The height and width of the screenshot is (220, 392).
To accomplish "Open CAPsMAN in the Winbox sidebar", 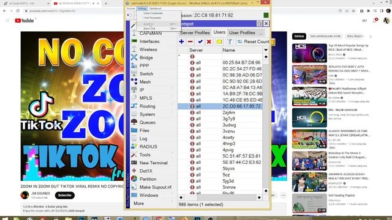I will (x=151, y=34).
